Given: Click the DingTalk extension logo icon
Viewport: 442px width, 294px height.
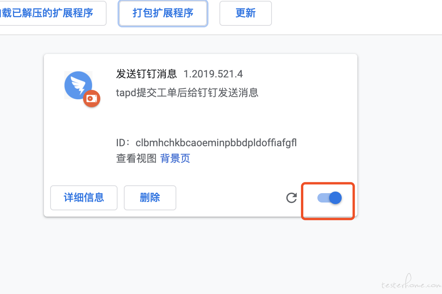Looking at the screenshot, I should point(78,85).
